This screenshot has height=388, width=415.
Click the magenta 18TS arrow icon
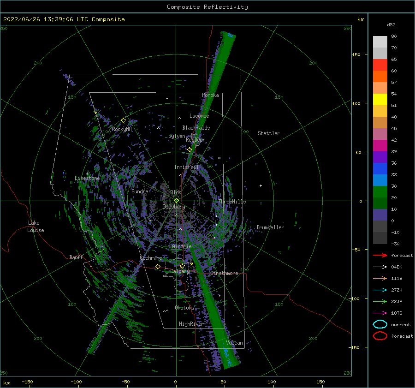coord(380,313)
